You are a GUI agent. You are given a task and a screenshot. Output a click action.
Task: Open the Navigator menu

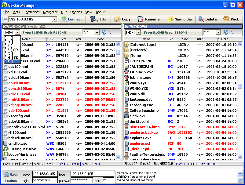[x=50, y=12]
